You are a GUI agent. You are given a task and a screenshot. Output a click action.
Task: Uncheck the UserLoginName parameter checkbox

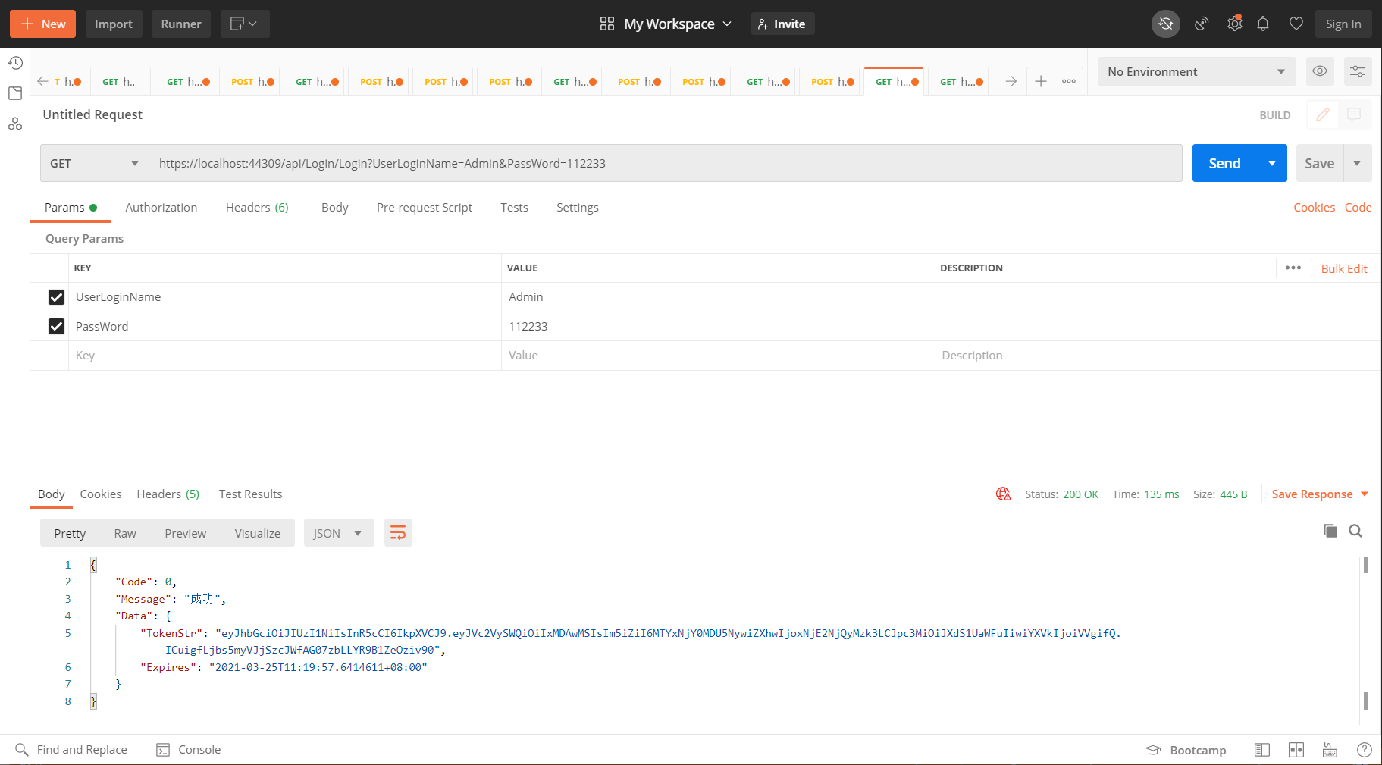(56, 297)
